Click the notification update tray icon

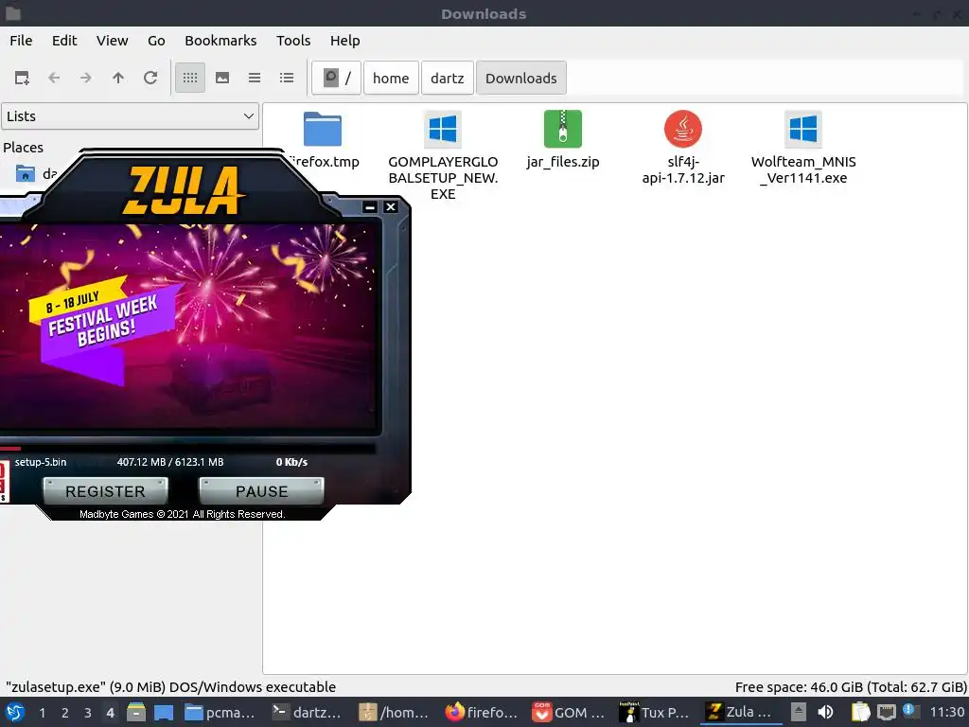pos(910,711)
